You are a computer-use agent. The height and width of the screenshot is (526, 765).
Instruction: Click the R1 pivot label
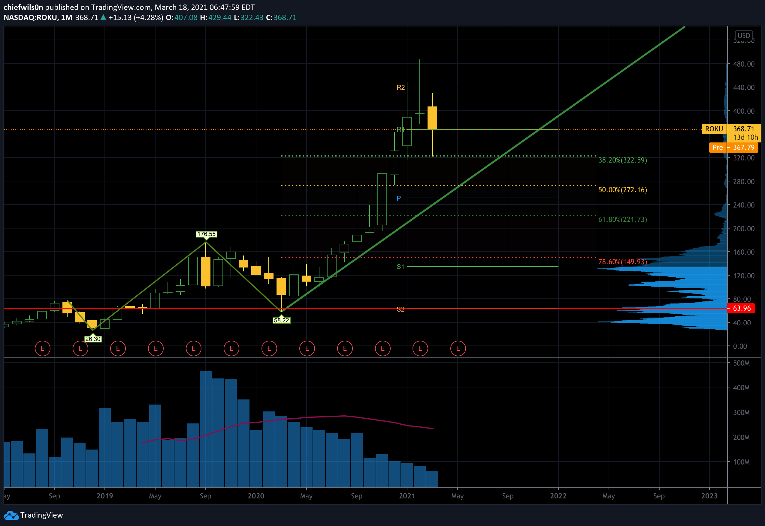[400, 129]
